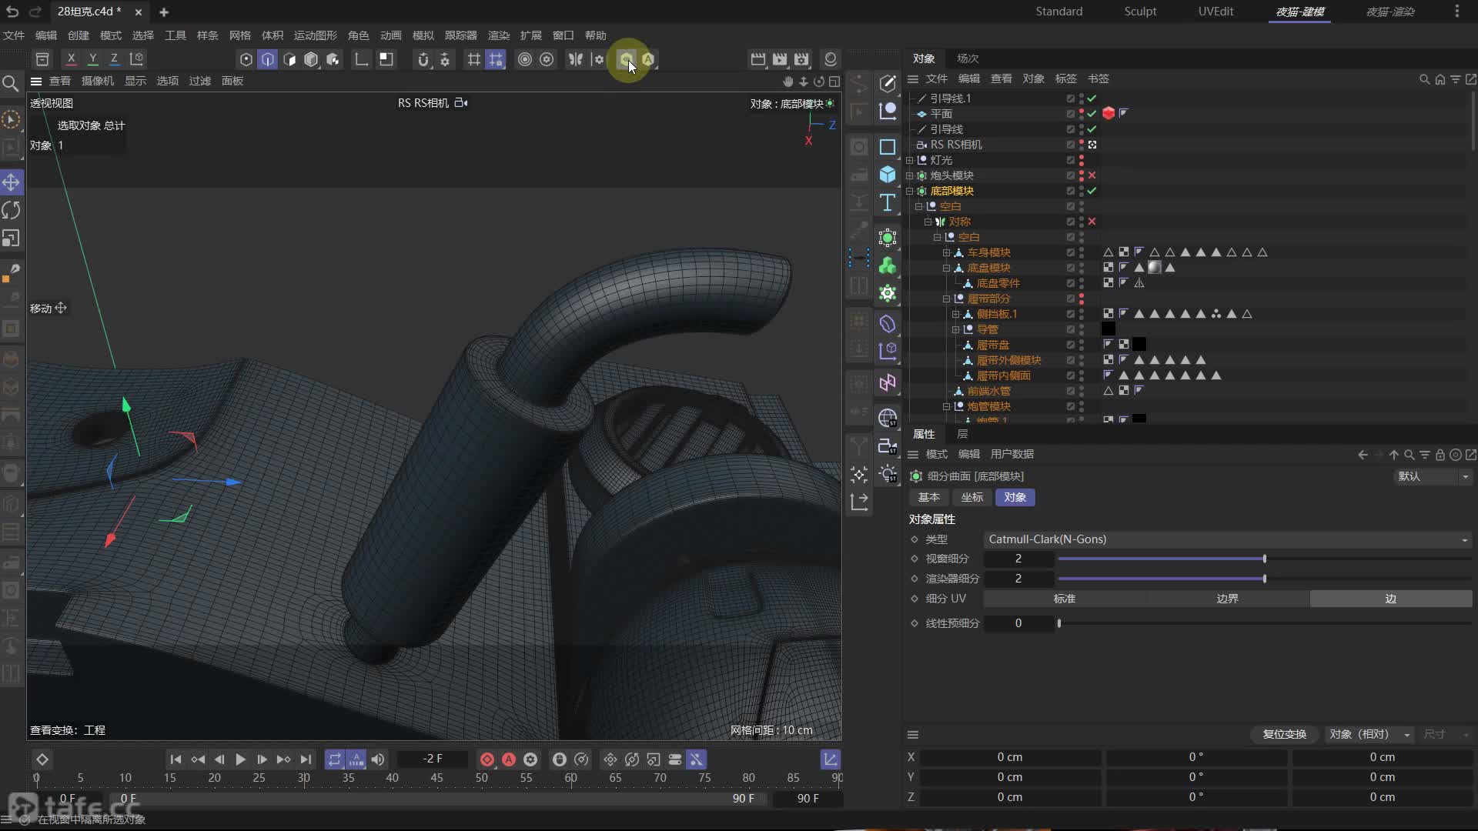This screenshot has height=831, width=1478.
Task: Click the 复位变换 button
Action: (x=1284, y=734)
